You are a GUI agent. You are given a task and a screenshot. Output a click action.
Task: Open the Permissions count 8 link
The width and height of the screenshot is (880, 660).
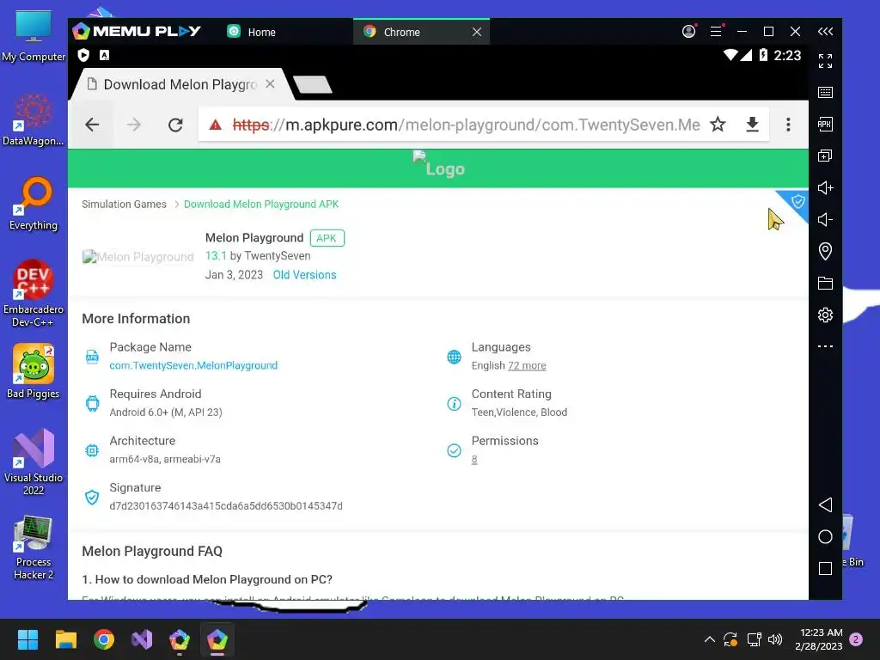click(474, 460)
